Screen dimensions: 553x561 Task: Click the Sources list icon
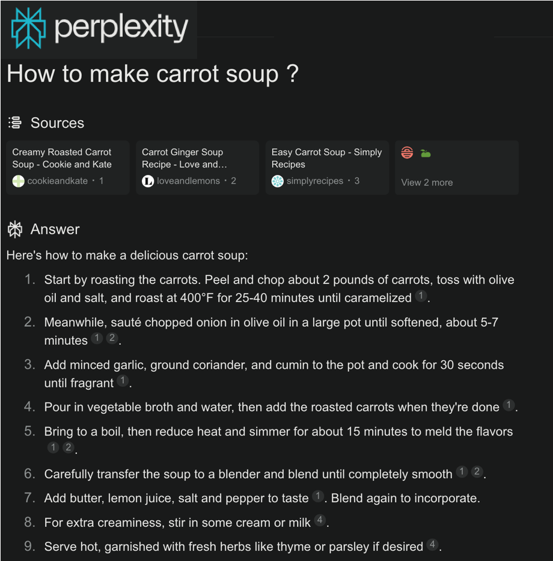tap(15, 123)
